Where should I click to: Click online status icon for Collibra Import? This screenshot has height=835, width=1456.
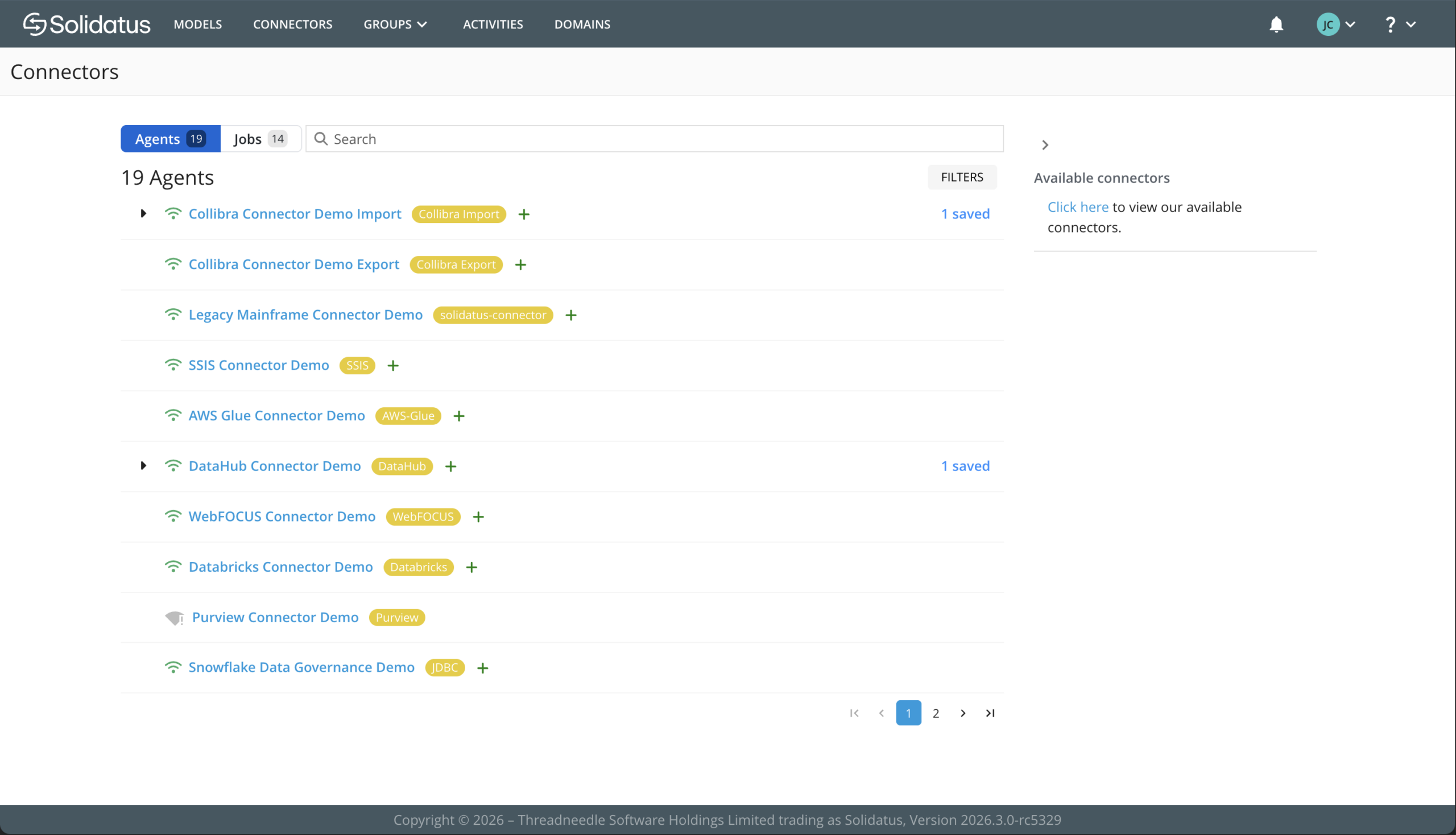click(x=172, y=213)
